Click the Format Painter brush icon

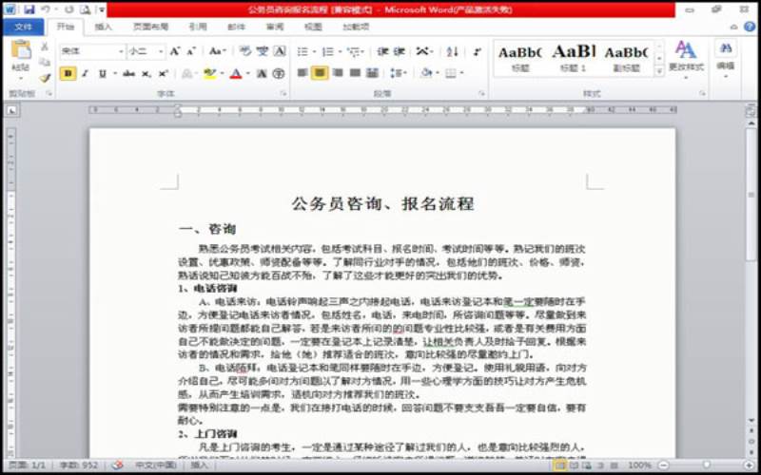coord(45,78)
